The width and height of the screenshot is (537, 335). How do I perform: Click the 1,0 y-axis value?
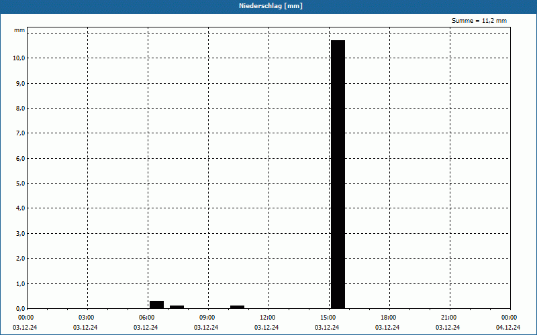tap(21, 283)
